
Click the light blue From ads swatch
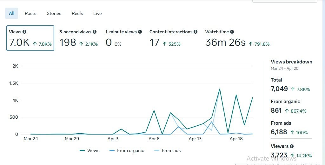(x=157, y=150)
